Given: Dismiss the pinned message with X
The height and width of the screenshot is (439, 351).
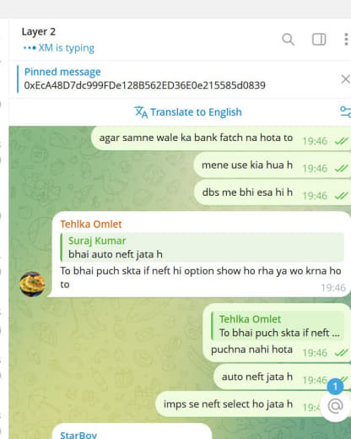Looking at the screenshot, I should click(345, 79).
